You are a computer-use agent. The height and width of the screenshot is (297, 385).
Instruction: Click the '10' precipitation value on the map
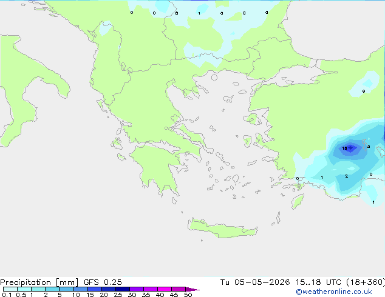click(344, 148)
